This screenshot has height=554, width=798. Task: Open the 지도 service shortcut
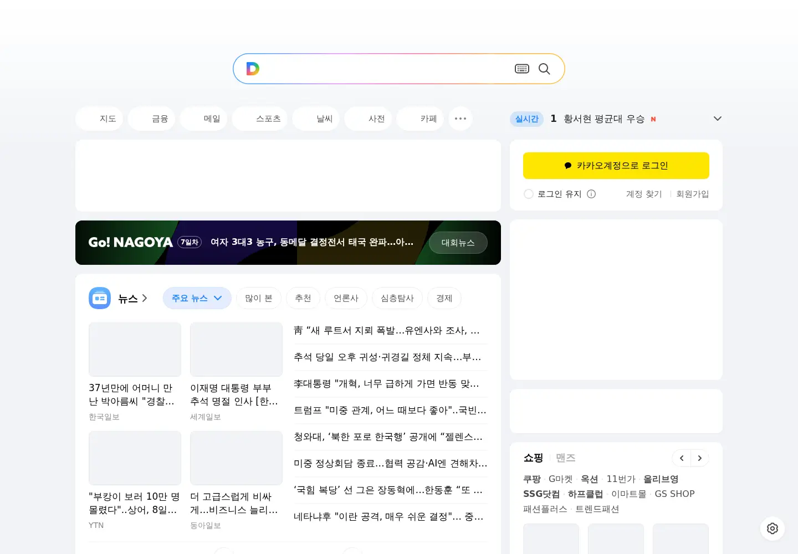point(99,119)
